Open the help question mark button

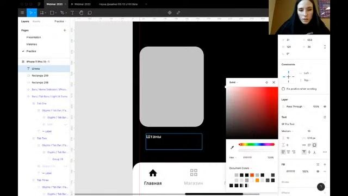coord(321,187)
